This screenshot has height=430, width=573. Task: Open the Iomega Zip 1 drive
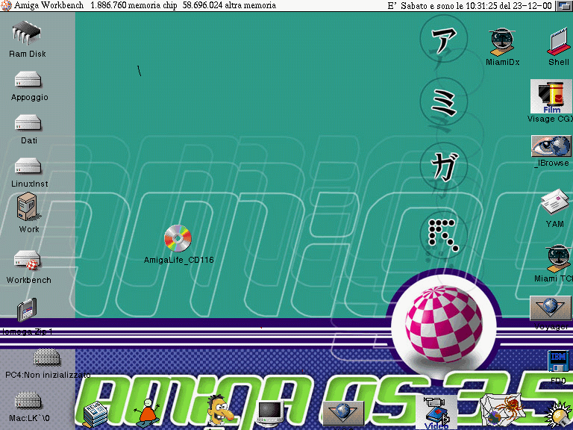(x=27, y=310)
